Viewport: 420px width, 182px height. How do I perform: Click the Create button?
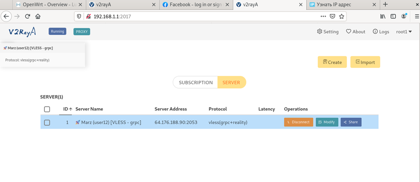point(332,62)
